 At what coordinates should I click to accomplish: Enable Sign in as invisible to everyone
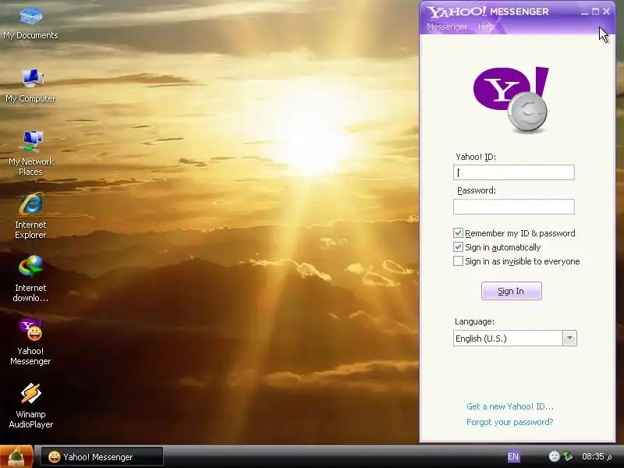(x=458, y=261)
